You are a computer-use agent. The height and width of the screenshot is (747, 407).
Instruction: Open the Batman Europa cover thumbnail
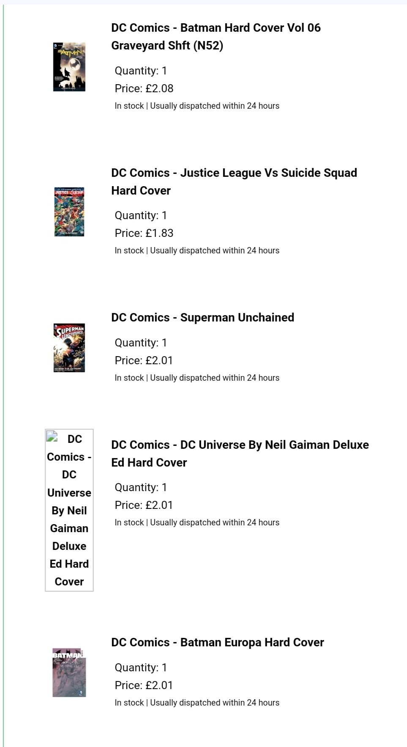click(69, 673)
